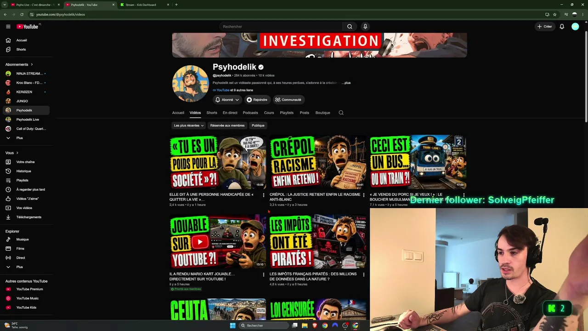
Task: Open YouTube et 9 autres liens
Action: click(233, 90)
